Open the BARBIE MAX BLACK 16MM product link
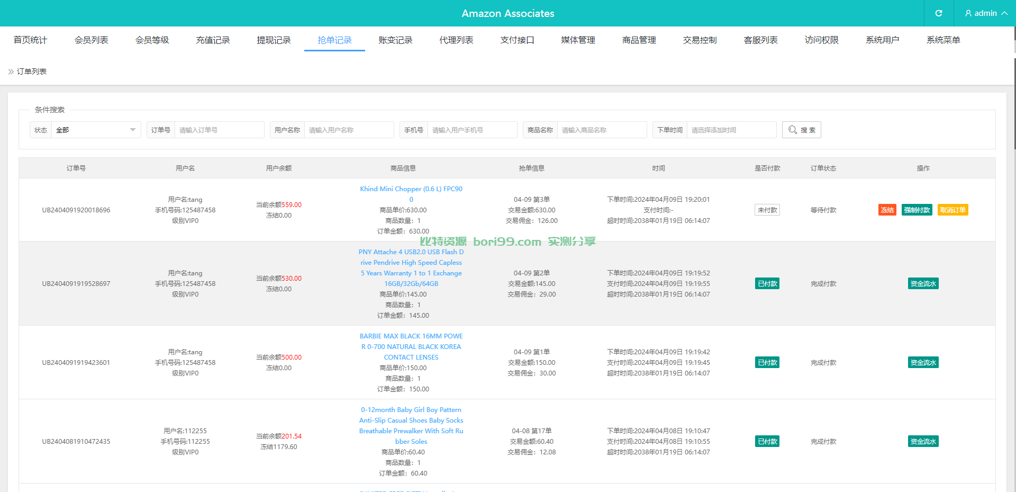This screenshot has width=1016, height=492. point(411,347)
